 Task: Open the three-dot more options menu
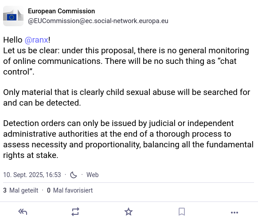point(235,213)
